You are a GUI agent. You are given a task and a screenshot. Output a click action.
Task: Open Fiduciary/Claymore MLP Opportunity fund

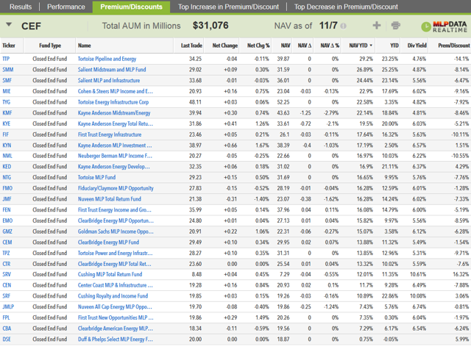pos(116,188)
